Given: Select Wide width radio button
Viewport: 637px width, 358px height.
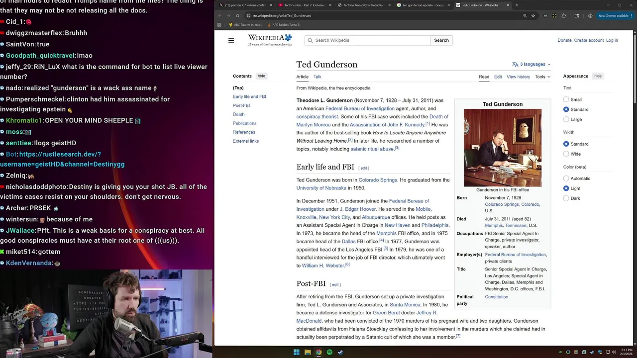Looking at the screenshot, I should coord(566,154).
